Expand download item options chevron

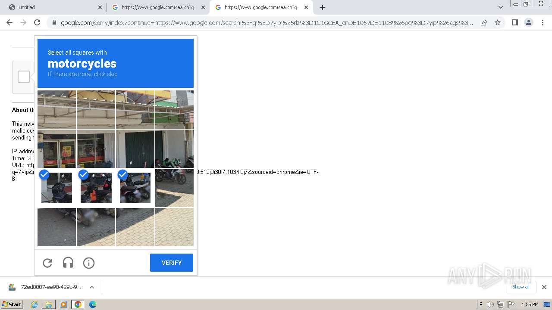click(92, 287)
